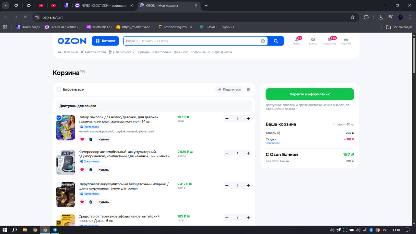This screenshot has height=234, width=416.
Task: Click the Перейти к оформлению button
Action: pos(310,94)
